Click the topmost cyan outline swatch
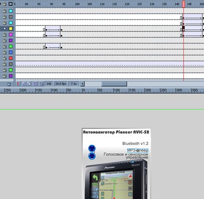 point(11,11)
